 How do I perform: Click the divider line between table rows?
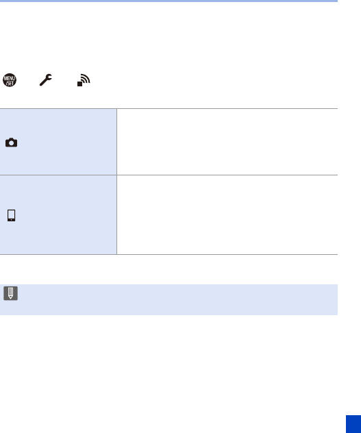point(169,175)
